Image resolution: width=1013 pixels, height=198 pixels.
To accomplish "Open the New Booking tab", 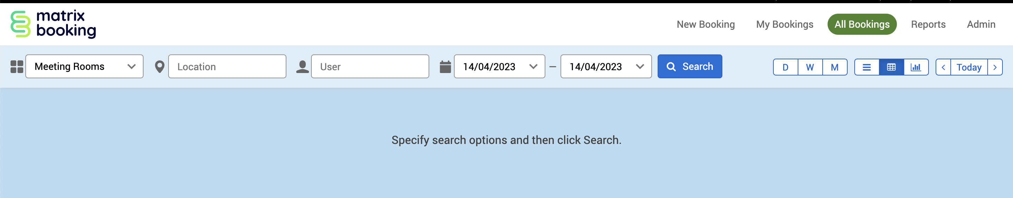I will click(705, 24).
